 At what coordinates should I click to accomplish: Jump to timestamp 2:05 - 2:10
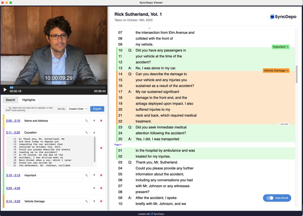pos(13,121)
